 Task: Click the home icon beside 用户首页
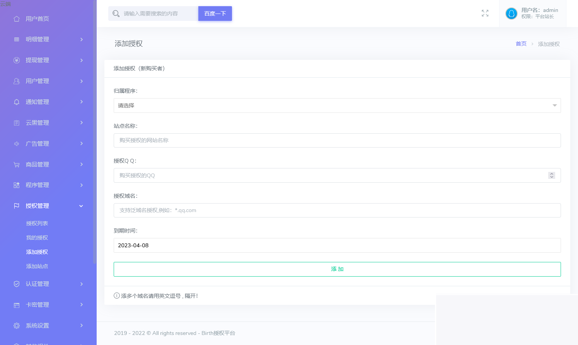tap(17, 19)
